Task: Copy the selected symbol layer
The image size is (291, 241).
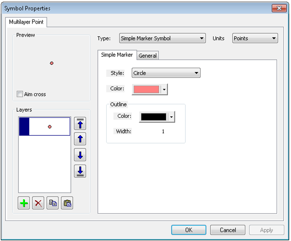Action: click(x=53, y=203)
